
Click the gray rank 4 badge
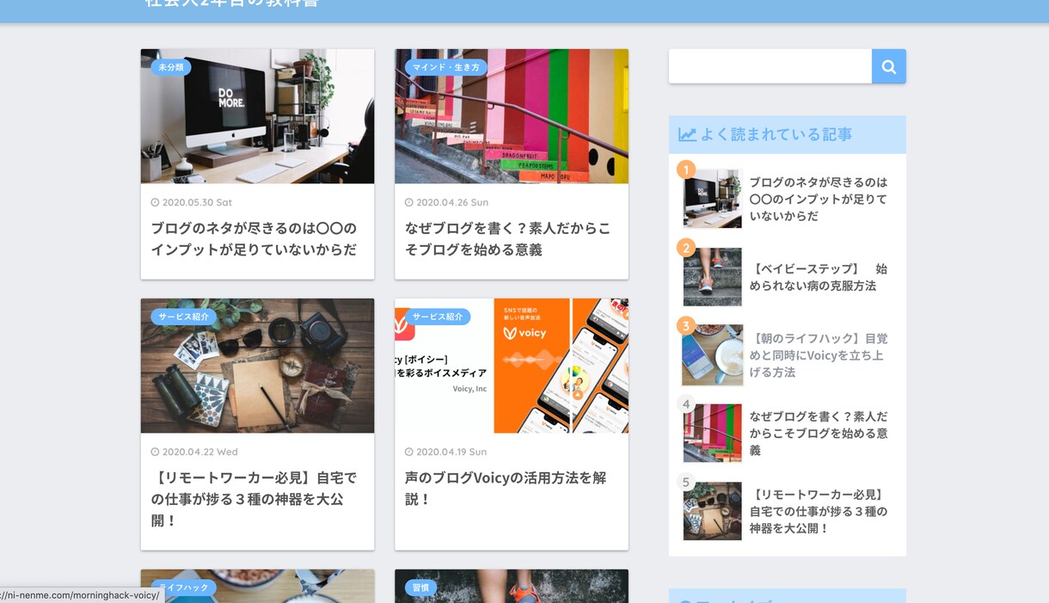[x=686, y=403]
